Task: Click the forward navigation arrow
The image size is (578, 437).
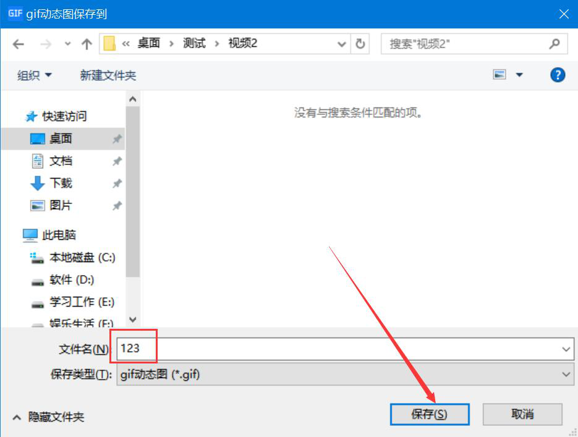Action: click(46, 45)
